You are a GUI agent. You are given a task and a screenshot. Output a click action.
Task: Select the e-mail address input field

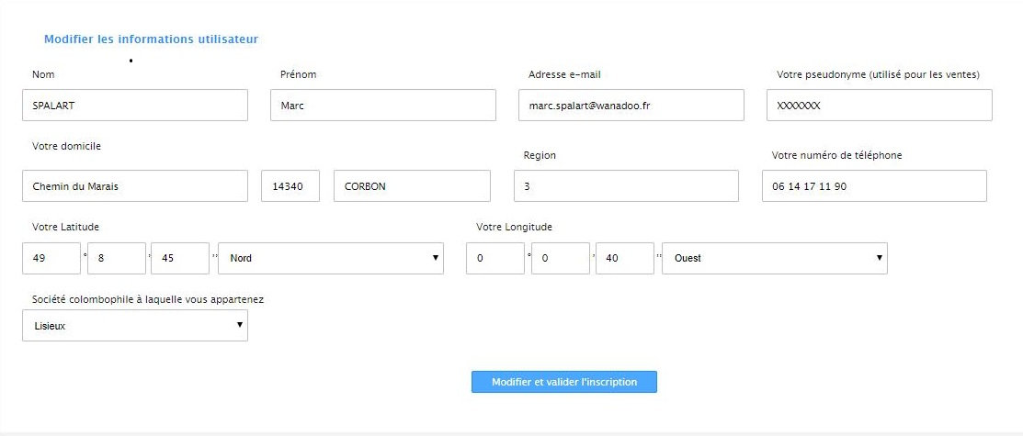(631, 105)
